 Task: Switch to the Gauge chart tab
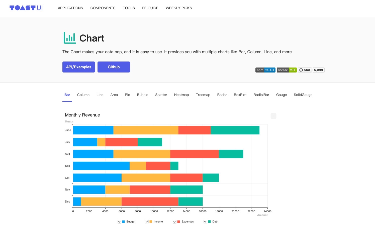(x=282, y=95)
